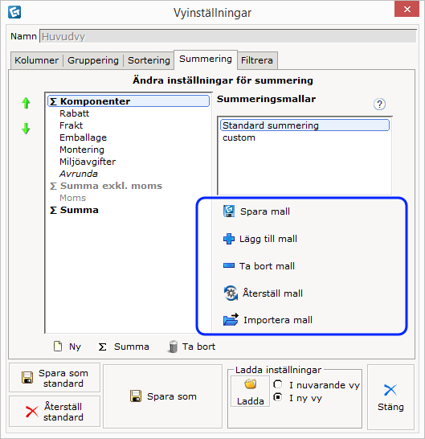Select the I ny vy radio button
This screenshot has width=425, height=439.
[x=277, y=397]
